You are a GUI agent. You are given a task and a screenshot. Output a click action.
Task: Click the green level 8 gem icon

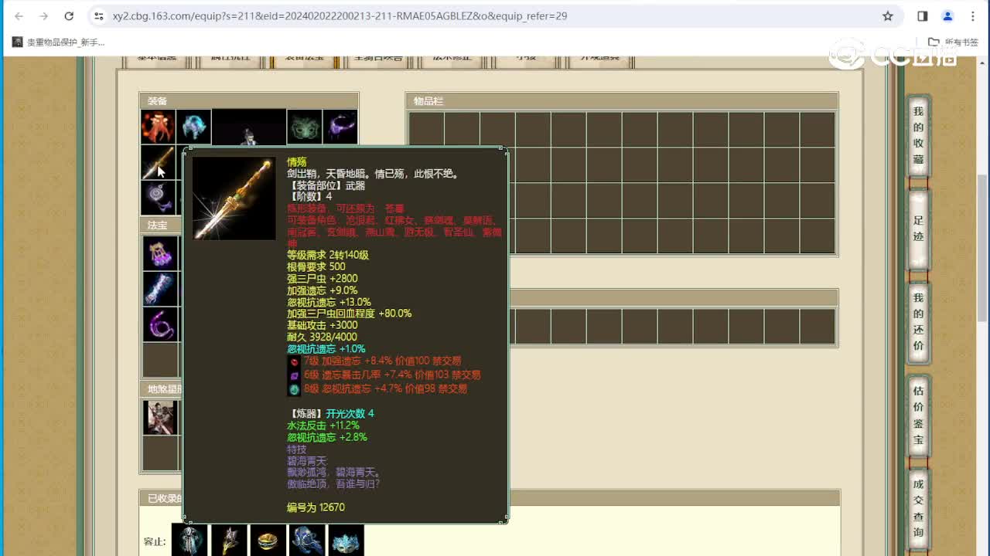tap(294, 389)
